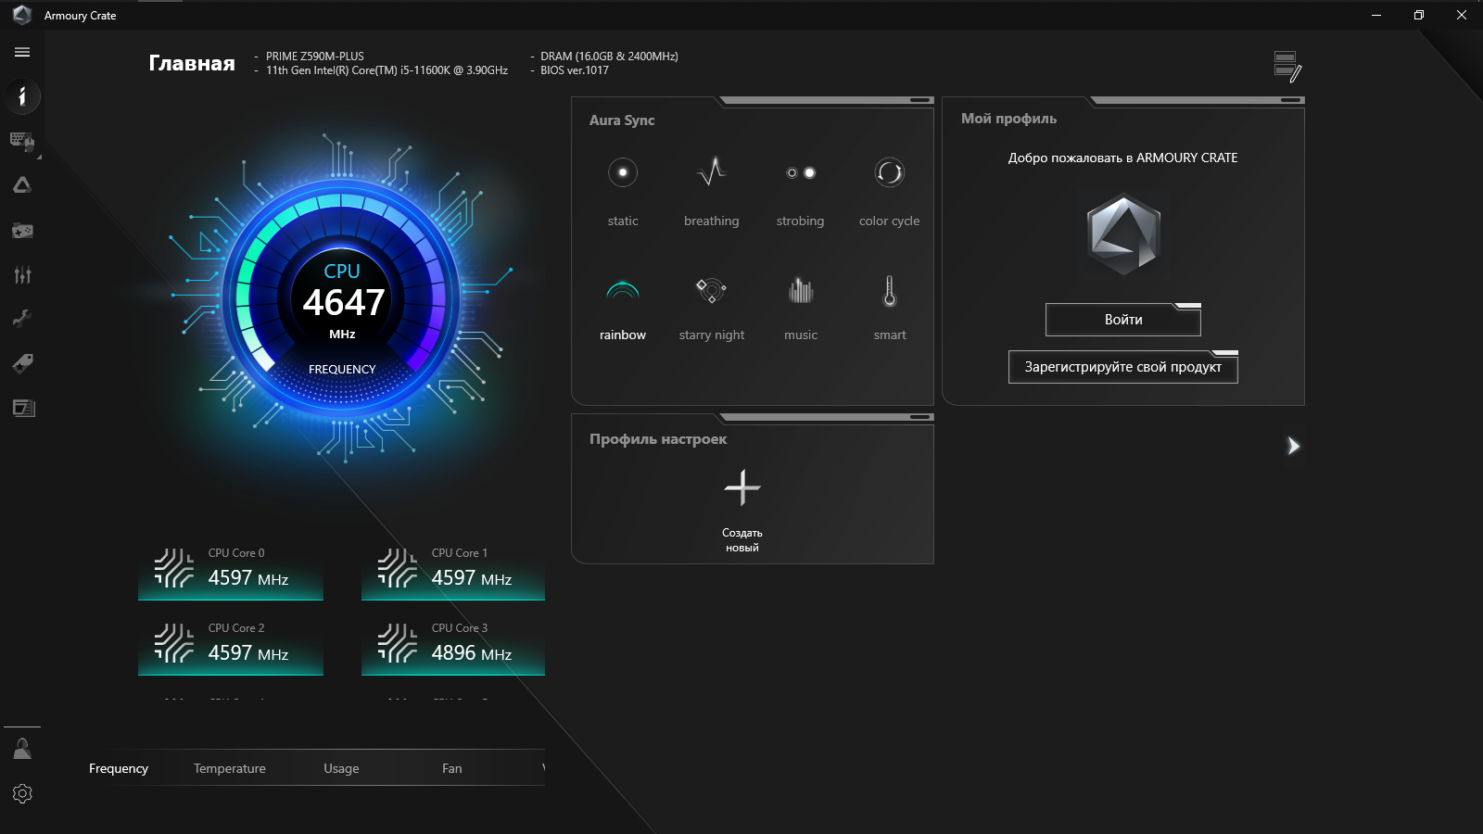Screen dimensions: 1483x834
Task: Open Scenario Profiles sliders sidebar icon
Action: pos(22,274)
